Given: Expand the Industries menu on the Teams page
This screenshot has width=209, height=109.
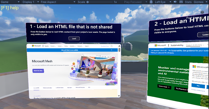Looking at the screenshot, I should point(73,46).
